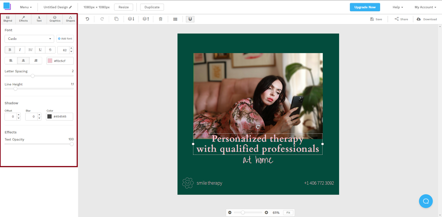Screen dimensions: 442x217
Task: Redo the last action
Action: [102, 19]
